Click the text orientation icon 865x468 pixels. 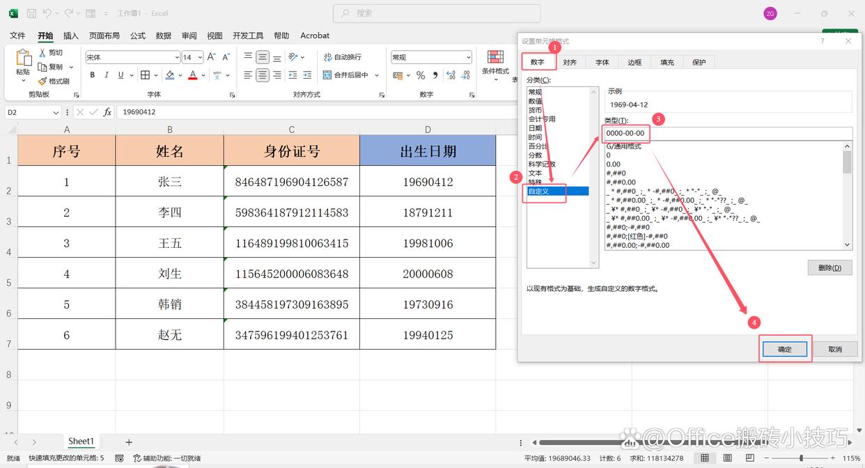tap(293, 57)
